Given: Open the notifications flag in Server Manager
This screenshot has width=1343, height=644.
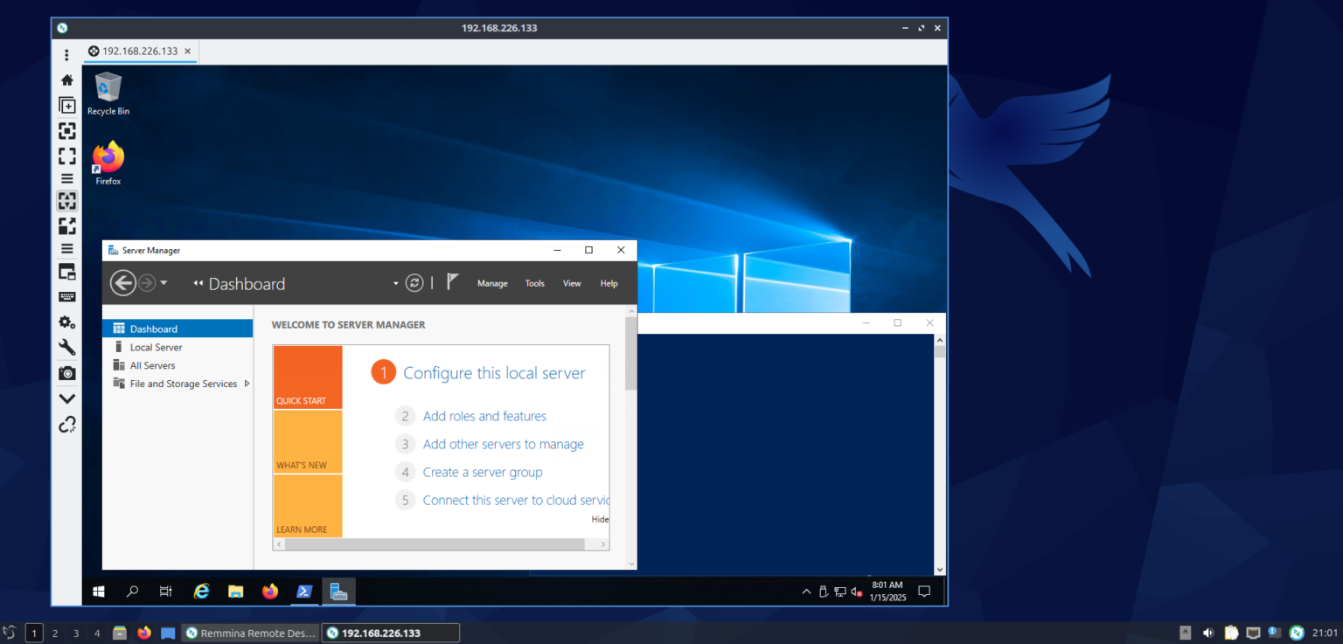Looking at the screenshot, I should 452,282.
